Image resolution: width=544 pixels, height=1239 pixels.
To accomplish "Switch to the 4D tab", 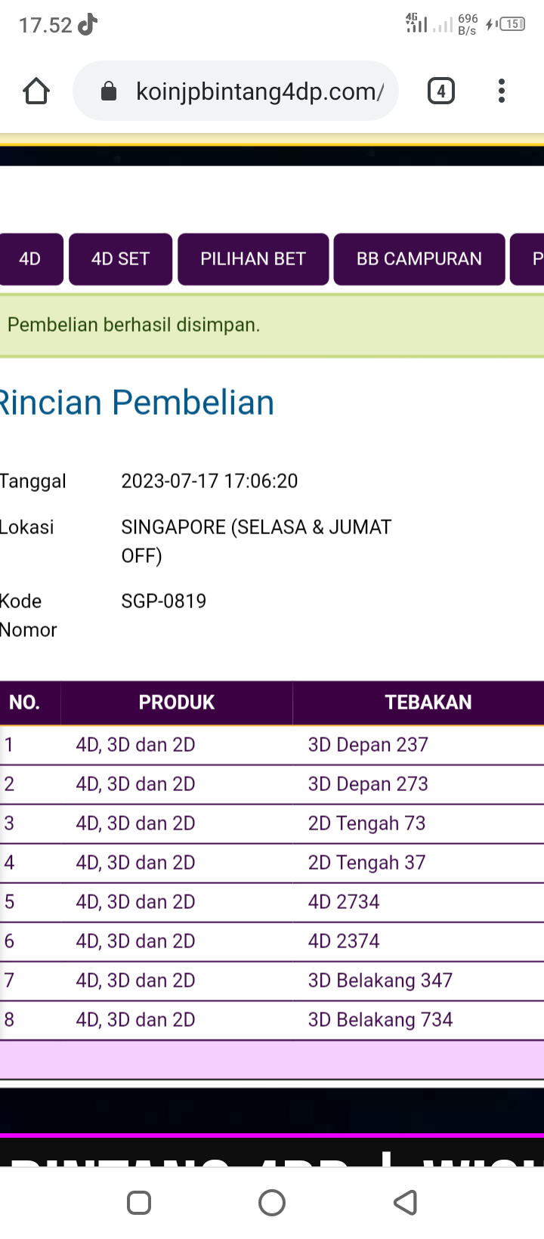I will [30, 259].
